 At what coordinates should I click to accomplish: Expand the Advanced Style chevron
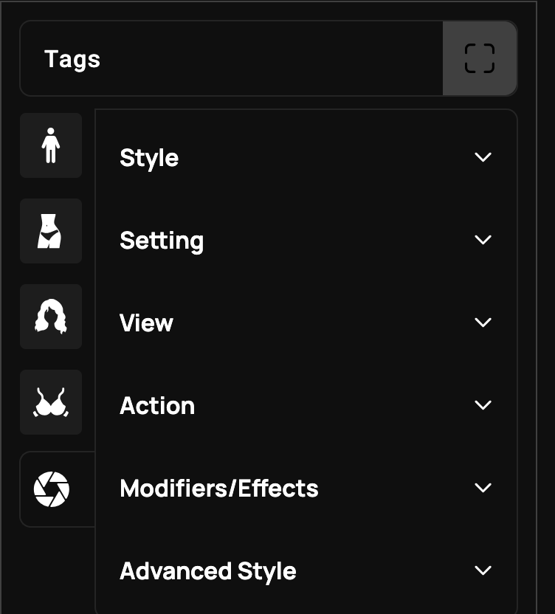click(x=483, y=570)
